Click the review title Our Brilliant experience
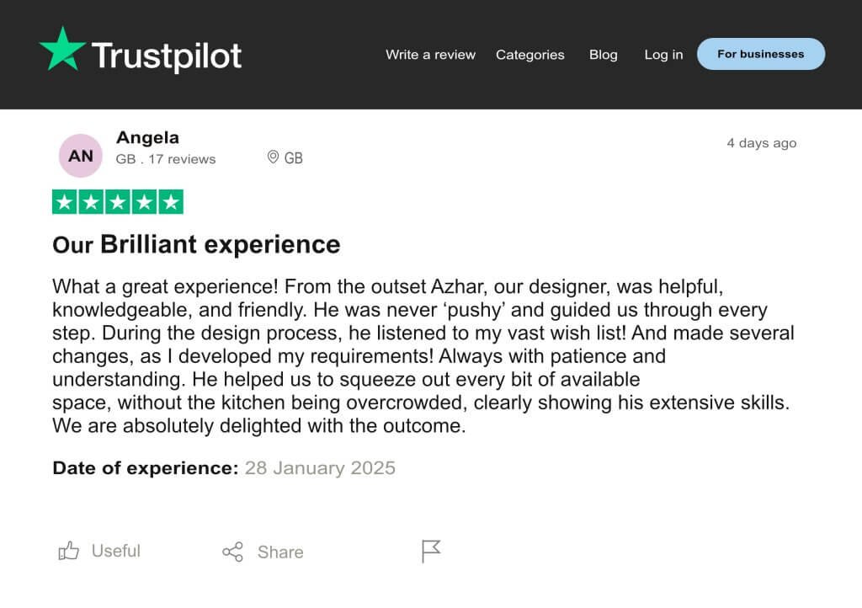Image resolution: width=862 pixels, height=608 pixels. click(x=195, y=244)
